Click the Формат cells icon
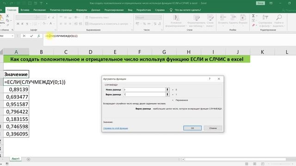 [x=243, y=18]
